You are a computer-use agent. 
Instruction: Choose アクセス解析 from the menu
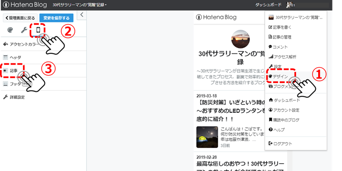pyautogui.click(x=296, y=57)
